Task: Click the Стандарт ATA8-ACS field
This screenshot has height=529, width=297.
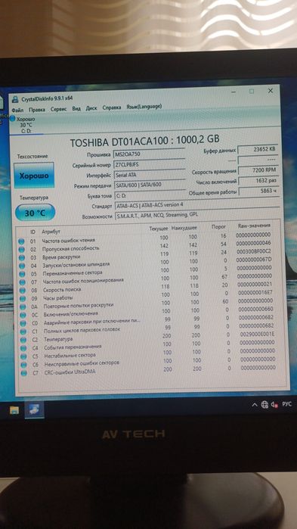Action: click(196, 204)
